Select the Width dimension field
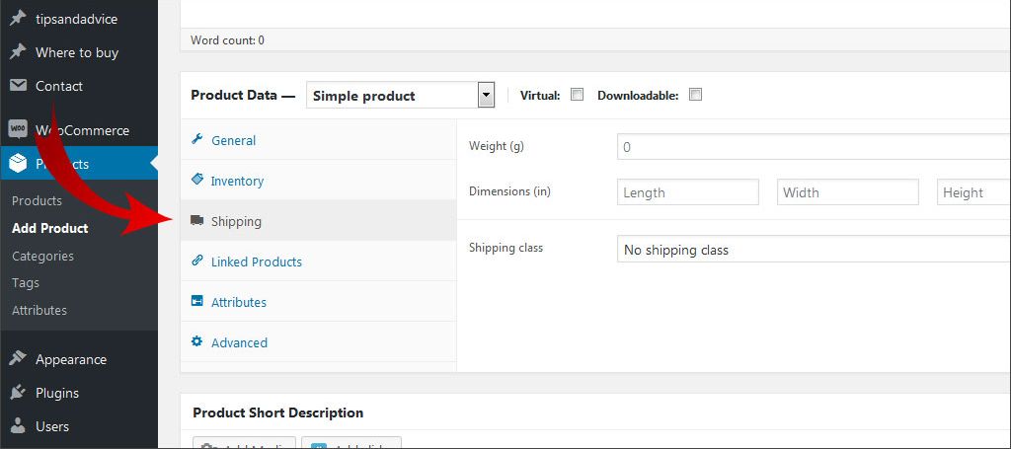Screen dimensions: 1011x449 tap(847, 192)
